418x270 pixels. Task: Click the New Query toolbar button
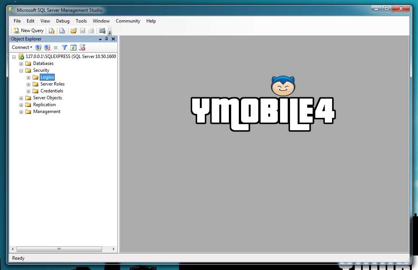(29, 31)
